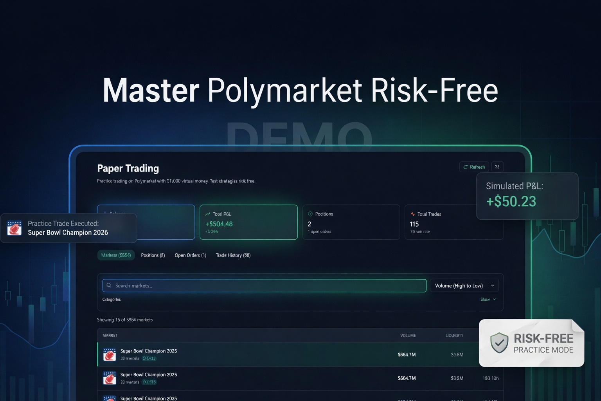601x401 pixels.
Task: Click the target icon on the Positions card
Action: (310, 214)
